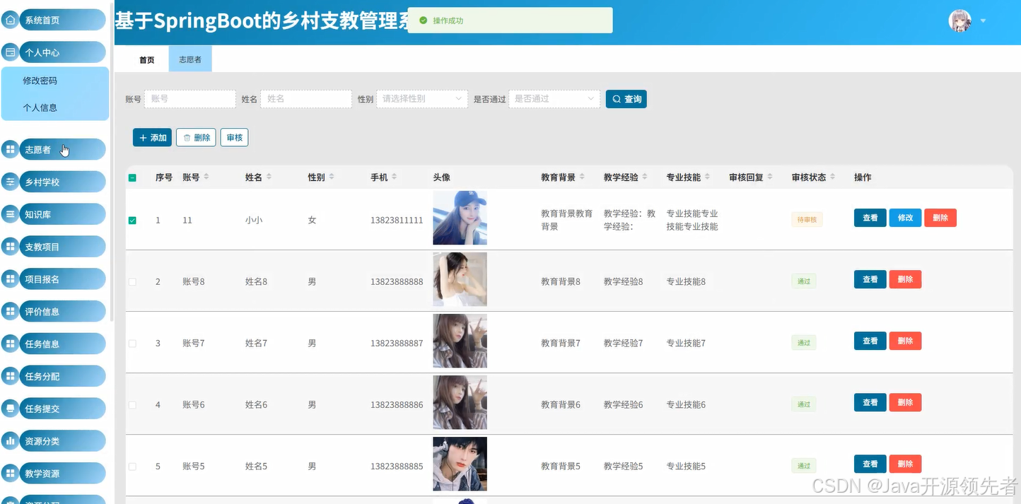The image size is (1021, 504).
Task: Click phone number 13823888887
Action: click(397, 344)
